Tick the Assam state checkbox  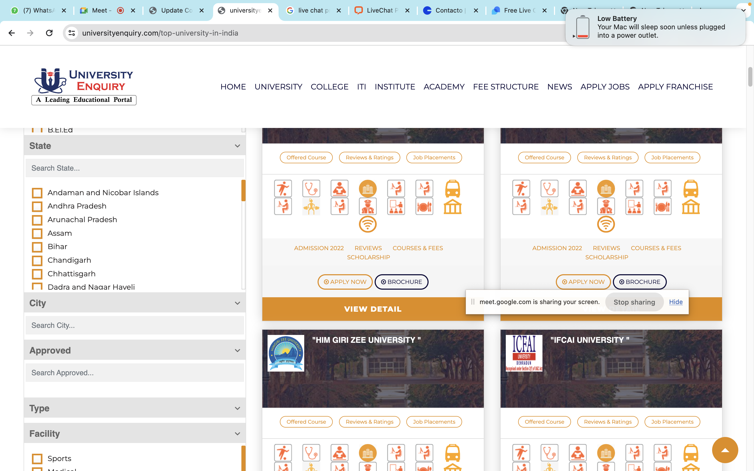pos(37,233)
